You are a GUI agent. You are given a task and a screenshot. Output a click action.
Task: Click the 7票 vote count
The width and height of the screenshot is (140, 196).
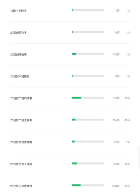pos(117,11)
